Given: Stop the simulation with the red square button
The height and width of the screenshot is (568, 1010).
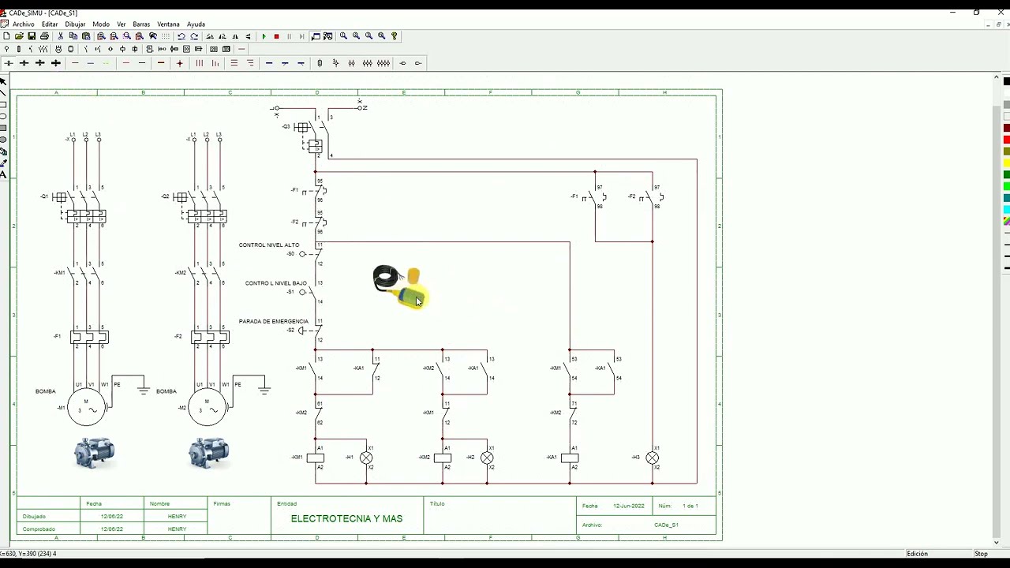Looking at the screenshot, I should click(x=276, y=36).
